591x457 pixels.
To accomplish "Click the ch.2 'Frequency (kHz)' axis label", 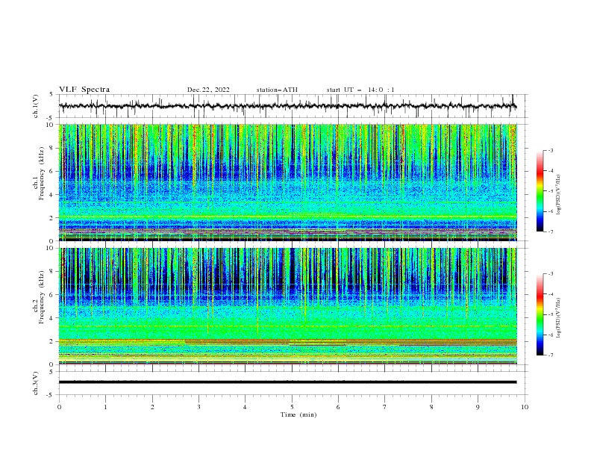I will pos(42,297).
